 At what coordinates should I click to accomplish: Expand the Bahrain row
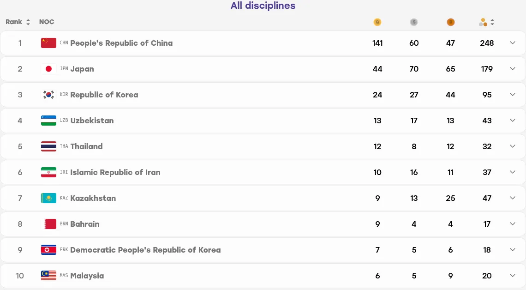click(x=512, y=224)
